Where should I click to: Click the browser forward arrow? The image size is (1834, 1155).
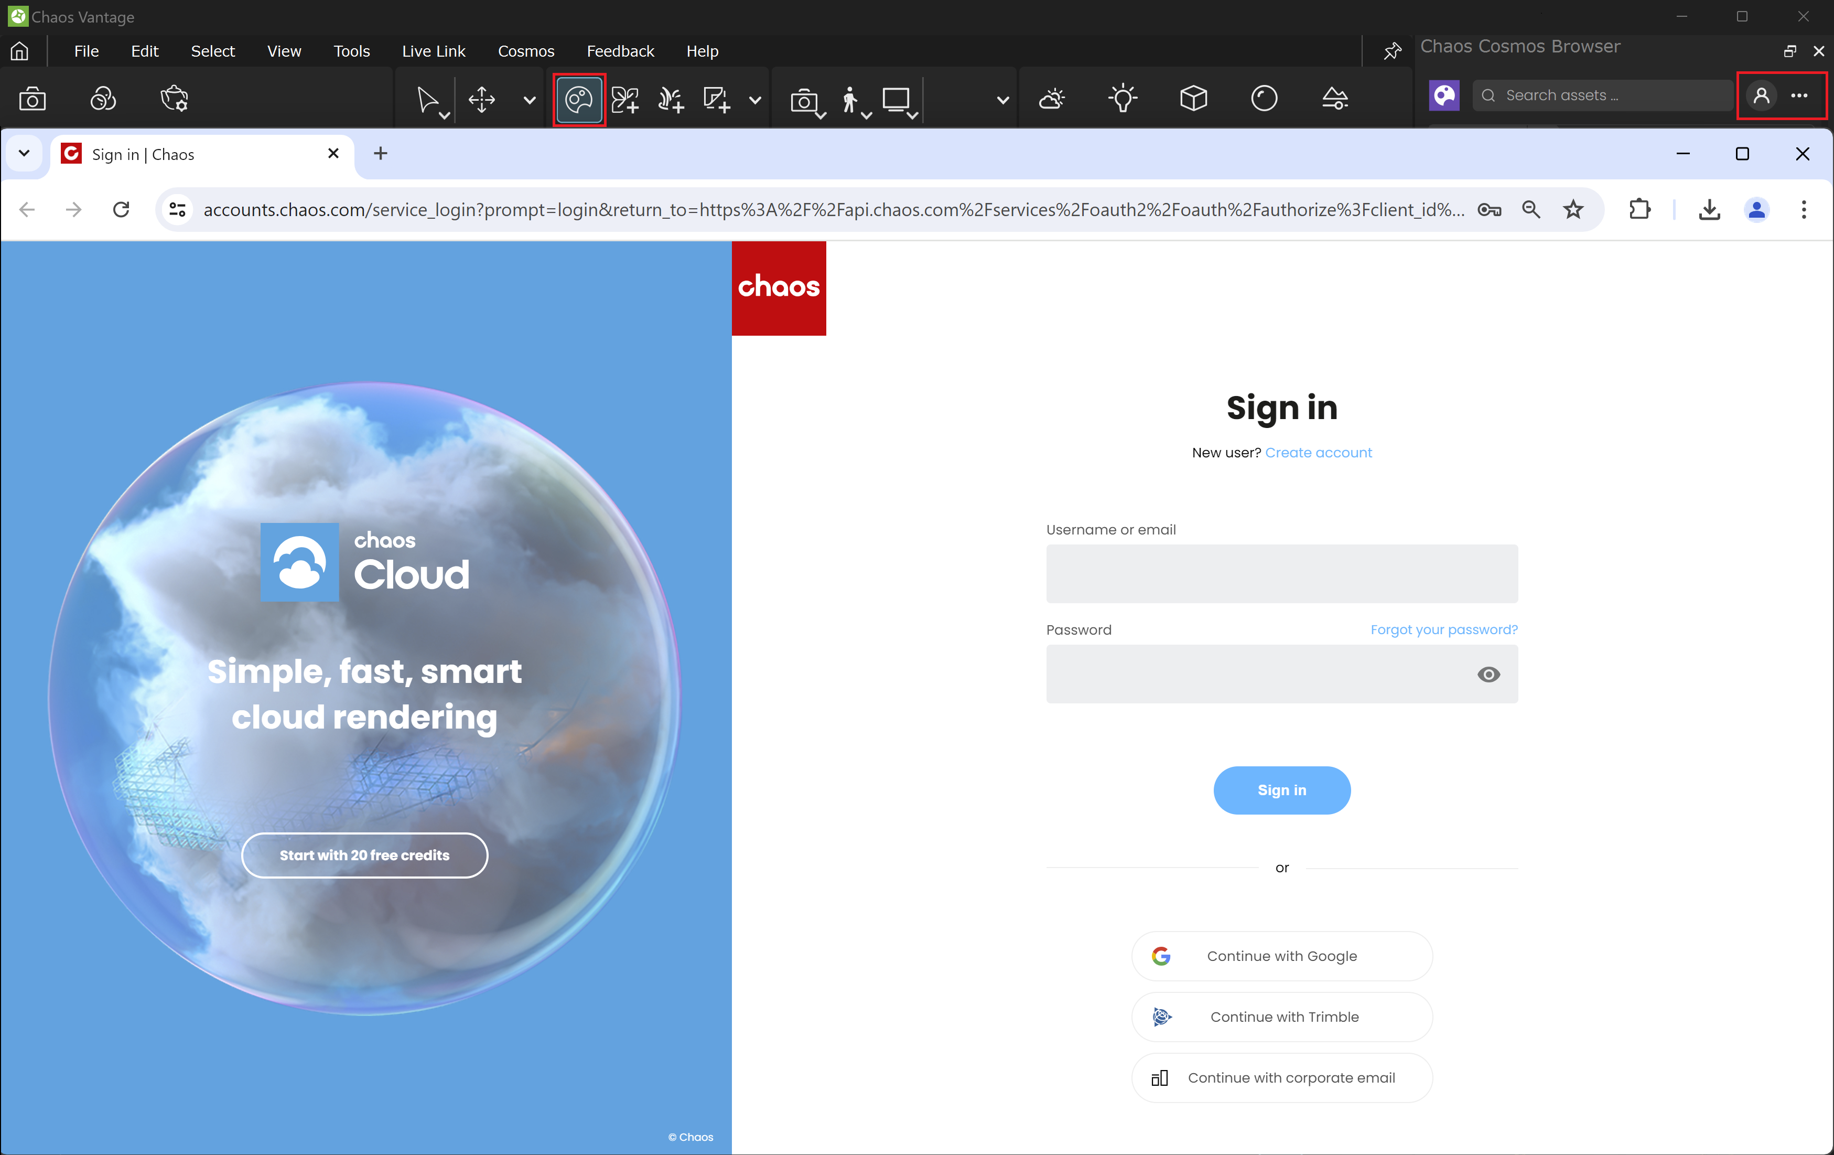pyautogui.click(x=74, y=209)
